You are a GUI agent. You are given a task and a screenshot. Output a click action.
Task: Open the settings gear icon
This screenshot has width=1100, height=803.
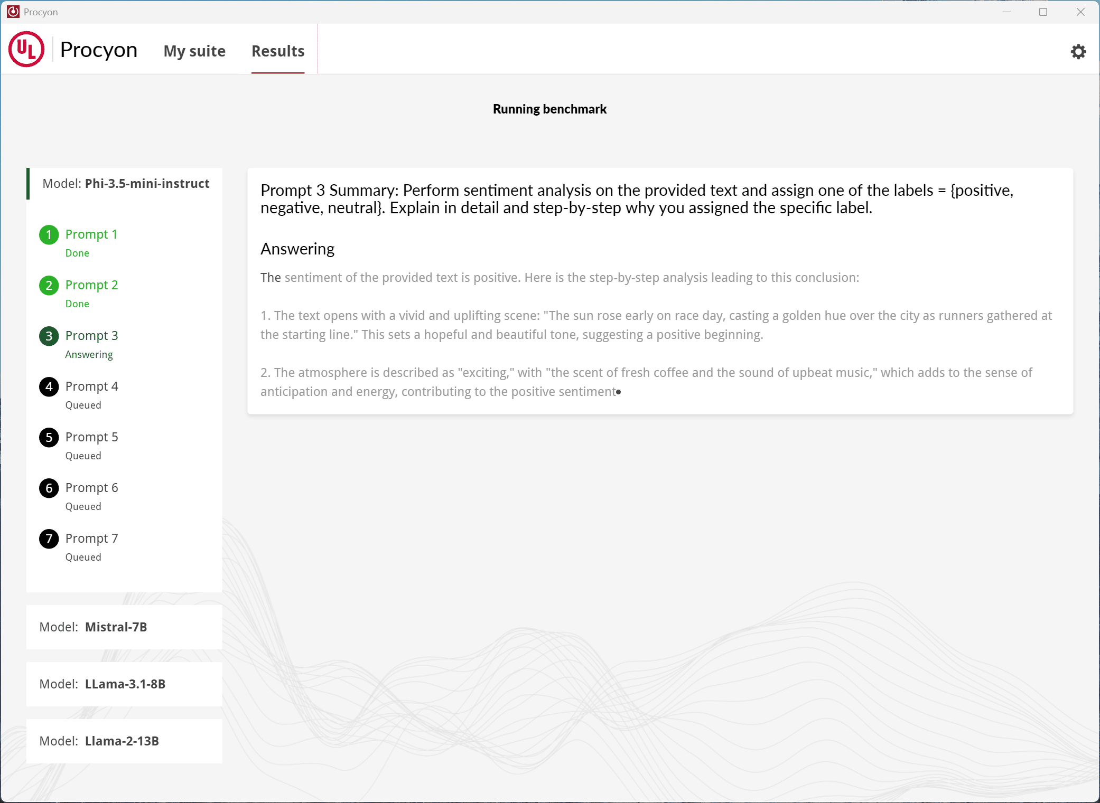(1078, 51)
